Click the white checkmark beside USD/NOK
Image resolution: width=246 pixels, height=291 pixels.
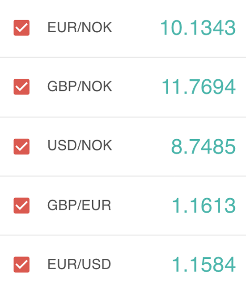[x=21, y=146]
